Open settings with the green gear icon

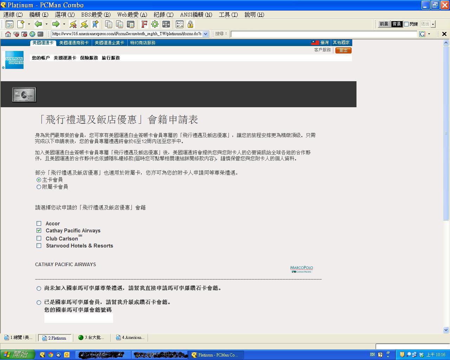pos(155,24)
